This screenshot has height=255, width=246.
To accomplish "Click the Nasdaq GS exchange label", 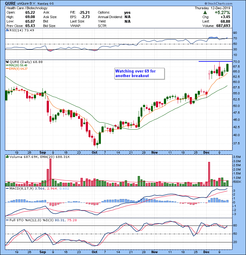I will [x=46, y=4].
